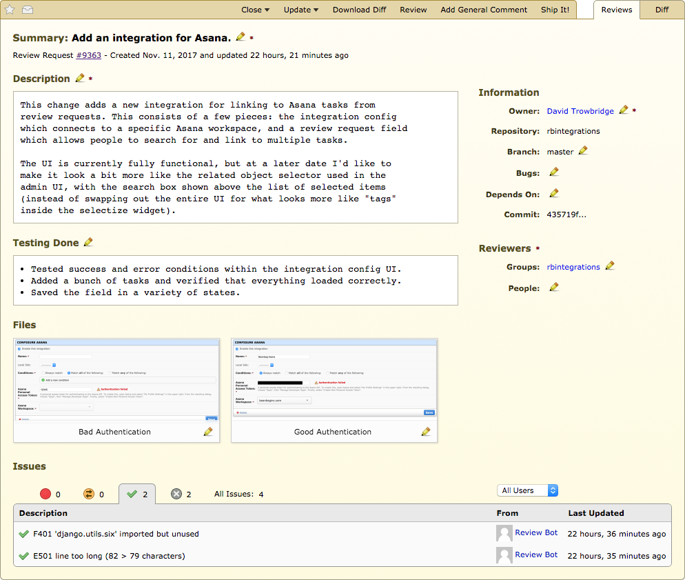Open Review Bot link for F401 issue
The image size is (685, 580).
tap(536, 532)
